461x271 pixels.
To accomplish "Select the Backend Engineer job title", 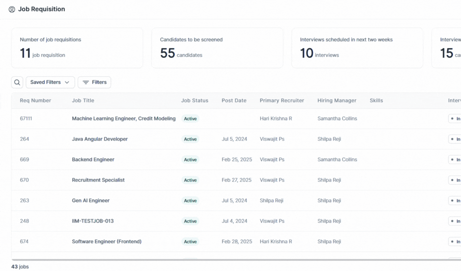I will [93, 159].
